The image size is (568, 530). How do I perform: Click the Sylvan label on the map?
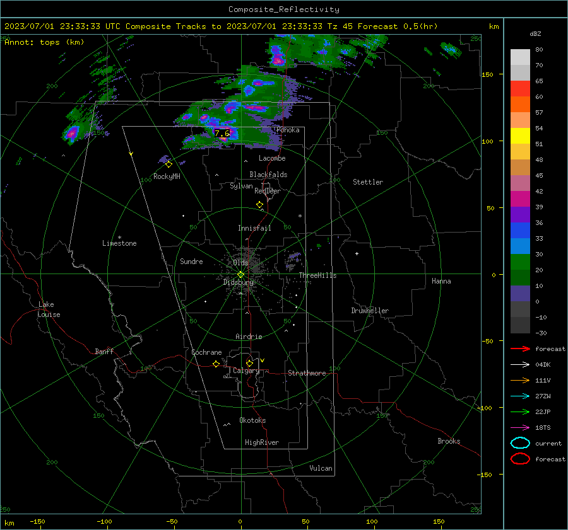pos(241,186)
